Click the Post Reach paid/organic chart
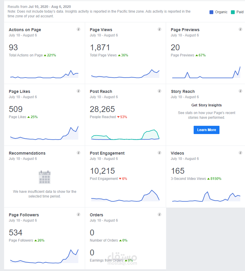This screenshot has height=271, width=245. coord(125,135)
